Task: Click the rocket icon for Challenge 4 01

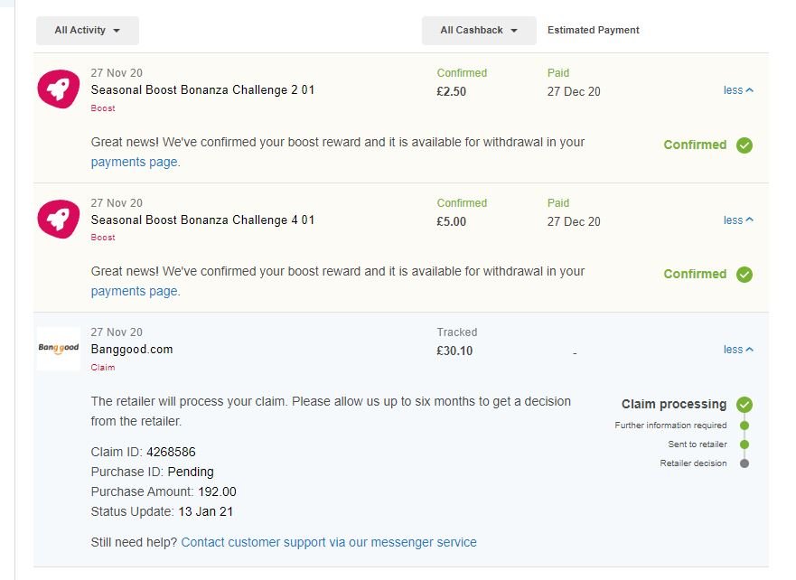Action: click(x=59, y=219)
